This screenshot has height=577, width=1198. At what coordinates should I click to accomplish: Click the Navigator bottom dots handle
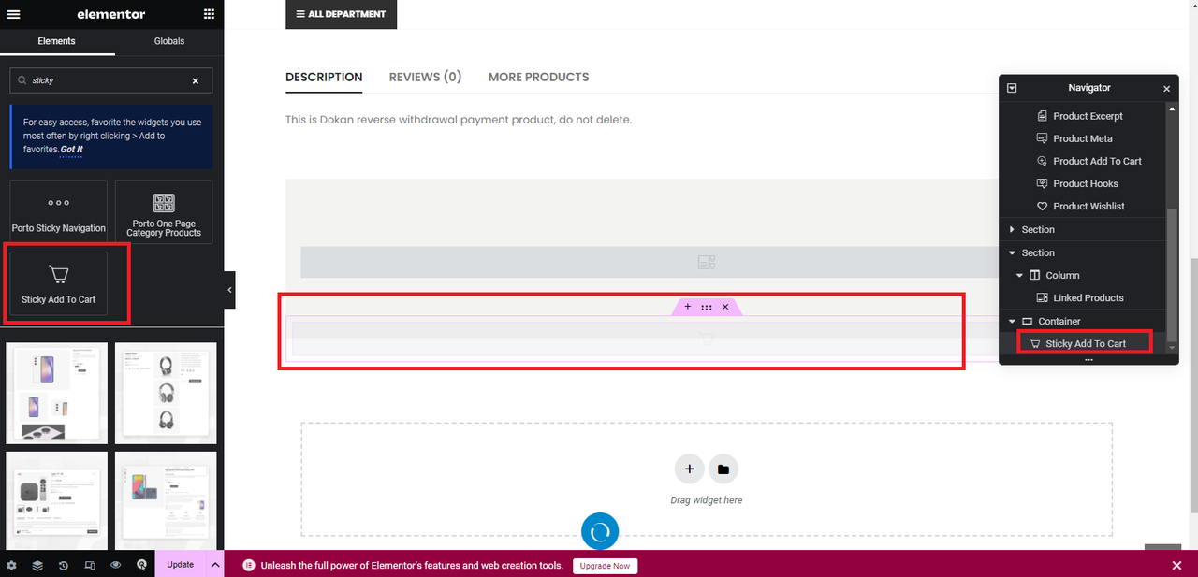coord(1088,360)
